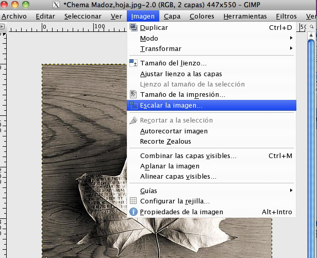Choose Ajustar lienzo a las capas

[x=211, y=74]
